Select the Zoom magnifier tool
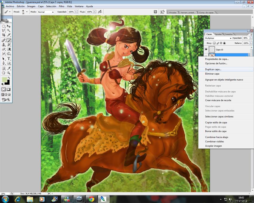Image resolution: width=254 pixels, height=203 pixels. (9, 73)
